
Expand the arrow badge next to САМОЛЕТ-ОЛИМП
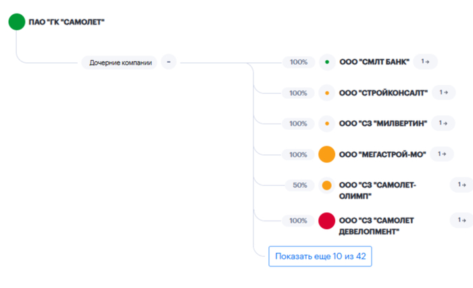(461, 184)
